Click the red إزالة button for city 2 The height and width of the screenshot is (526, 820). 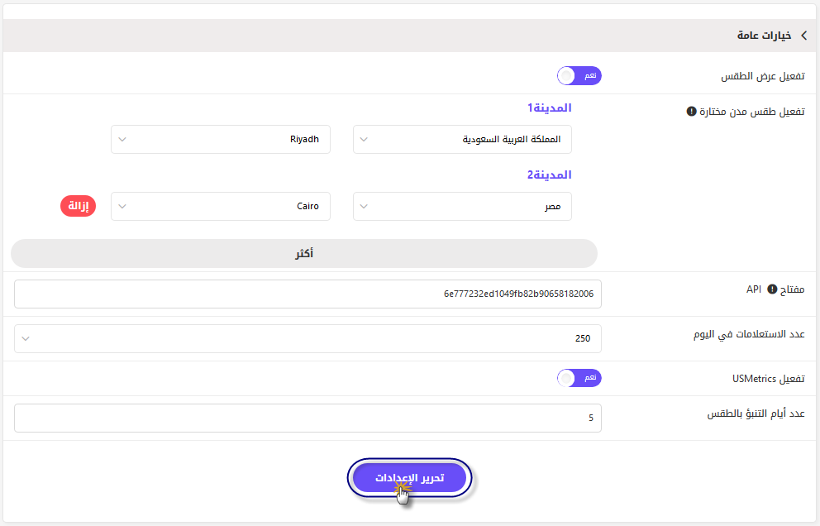point(79,206)
